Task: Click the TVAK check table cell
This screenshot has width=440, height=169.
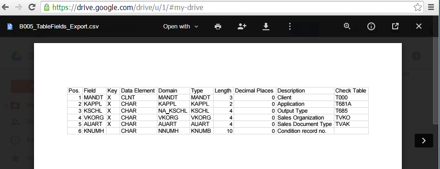Action: click(x=351, y=124)
